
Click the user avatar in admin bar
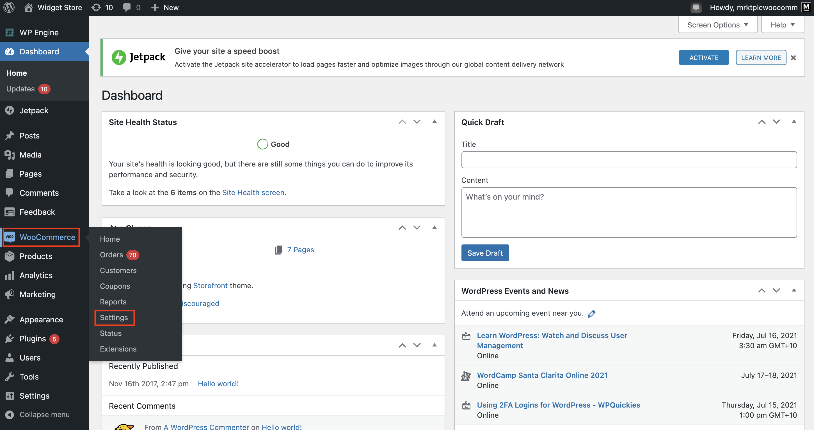click(806, 7)
